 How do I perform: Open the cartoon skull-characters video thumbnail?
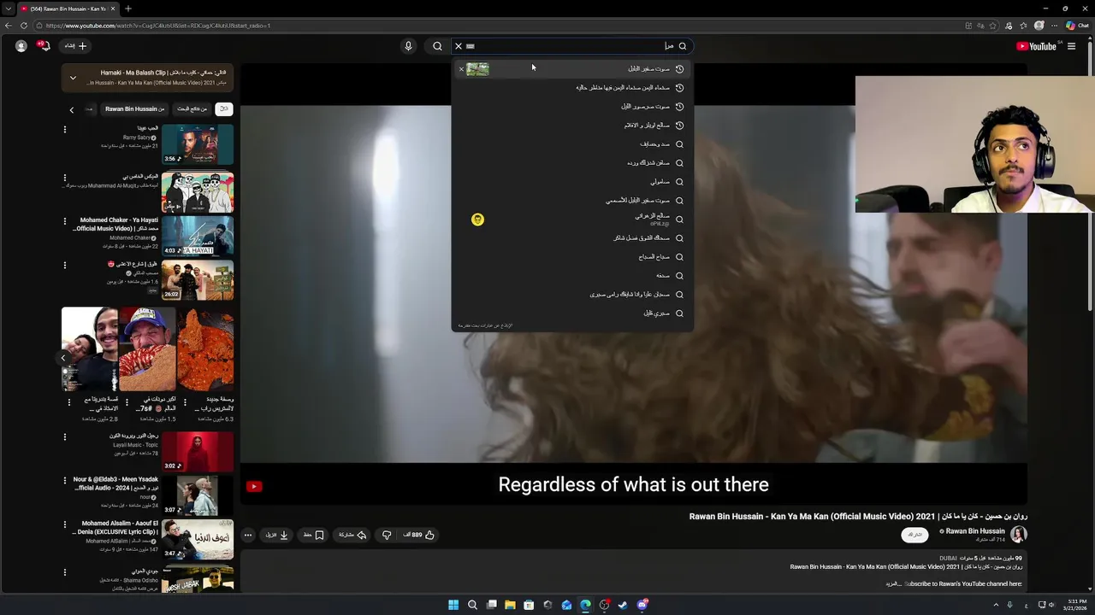click(x=198, y=192)
